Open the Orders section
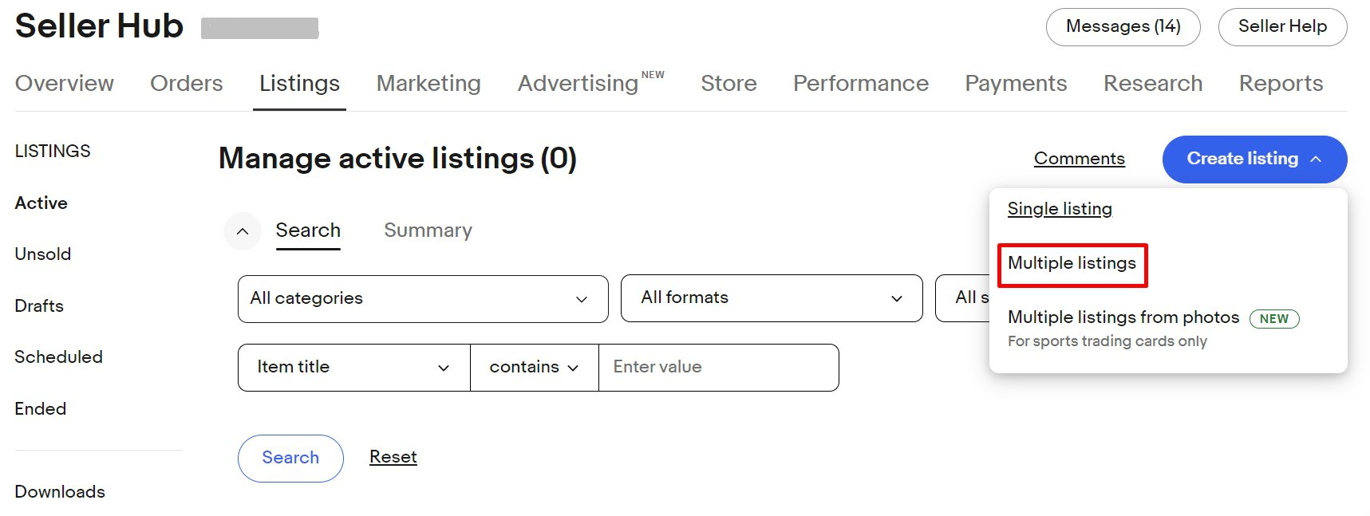Screen dimensions: 1370x516 coord(186,83)
